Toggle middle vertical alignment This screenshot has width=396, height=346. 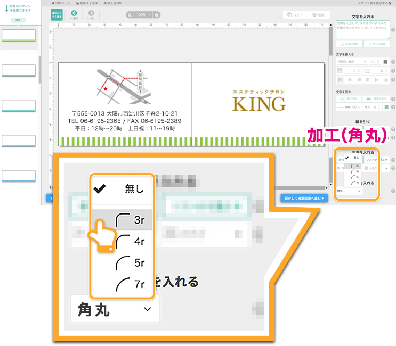pos(377,80)
